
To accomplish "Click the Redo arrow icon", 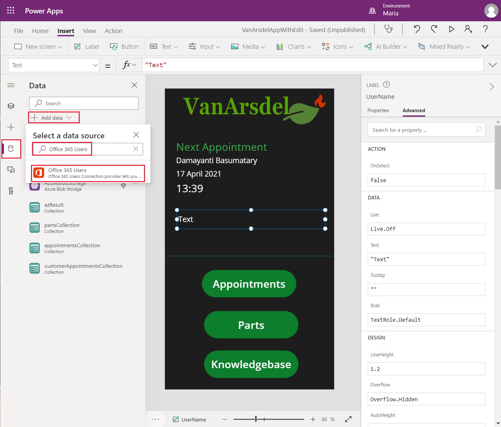I will [434, 29].
